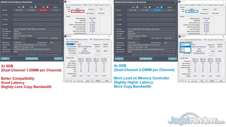The image size is (226, 127).
Task: Click Start Benchmark in left AIDA64 window
Action: click(x=32, y=58)
